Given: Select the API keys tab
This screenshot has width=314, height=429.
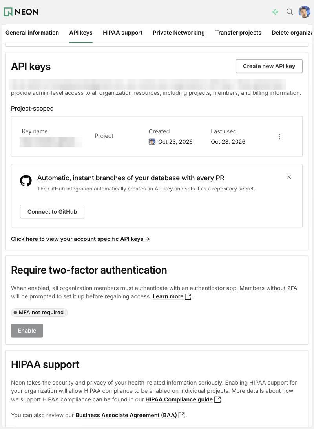Looking at the screenshot, I should click(81, 33).
